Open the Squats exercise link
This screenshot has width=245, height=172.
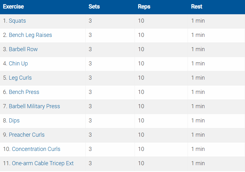[x=17, y=21]
